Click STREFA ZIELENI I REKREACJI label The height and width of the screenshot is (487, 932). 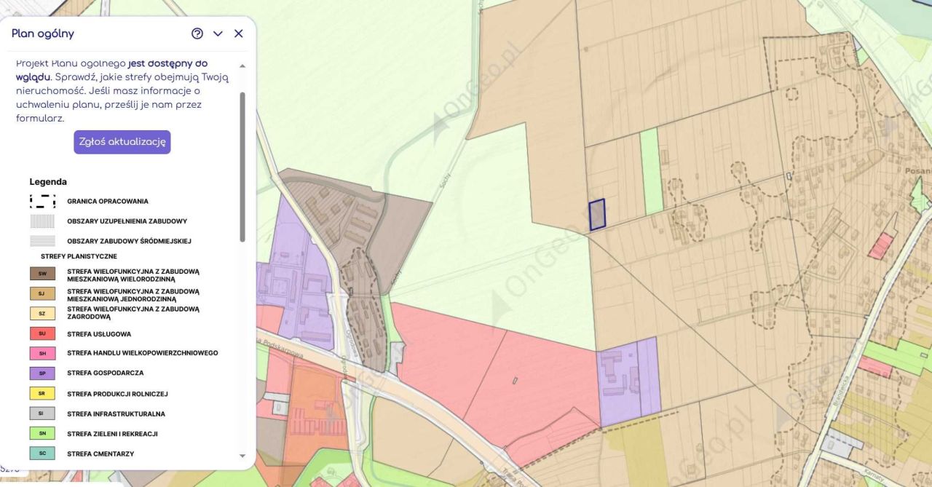coord(112,434)
